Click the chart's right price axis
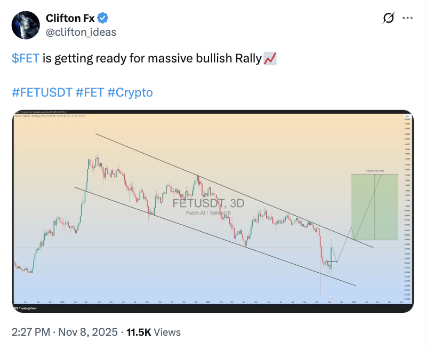Image resolution: width=434 pixels, height=348 pixels. [x=407, y=208]
